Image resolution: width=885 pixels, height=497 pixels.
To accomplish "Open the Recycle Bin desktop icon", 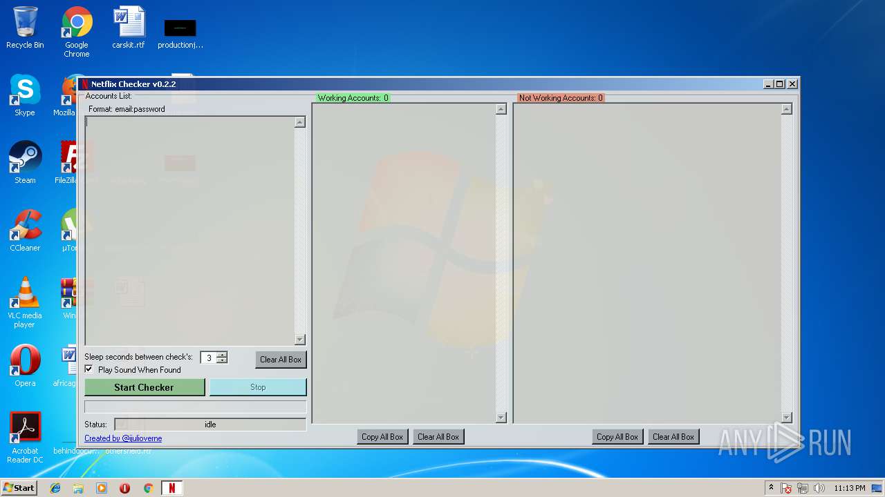I will coord(25,28).
